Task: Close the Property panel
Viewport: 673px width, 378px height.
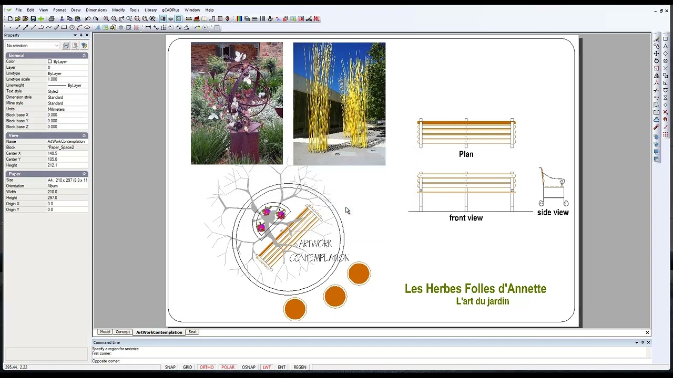Action: point(87,35)
